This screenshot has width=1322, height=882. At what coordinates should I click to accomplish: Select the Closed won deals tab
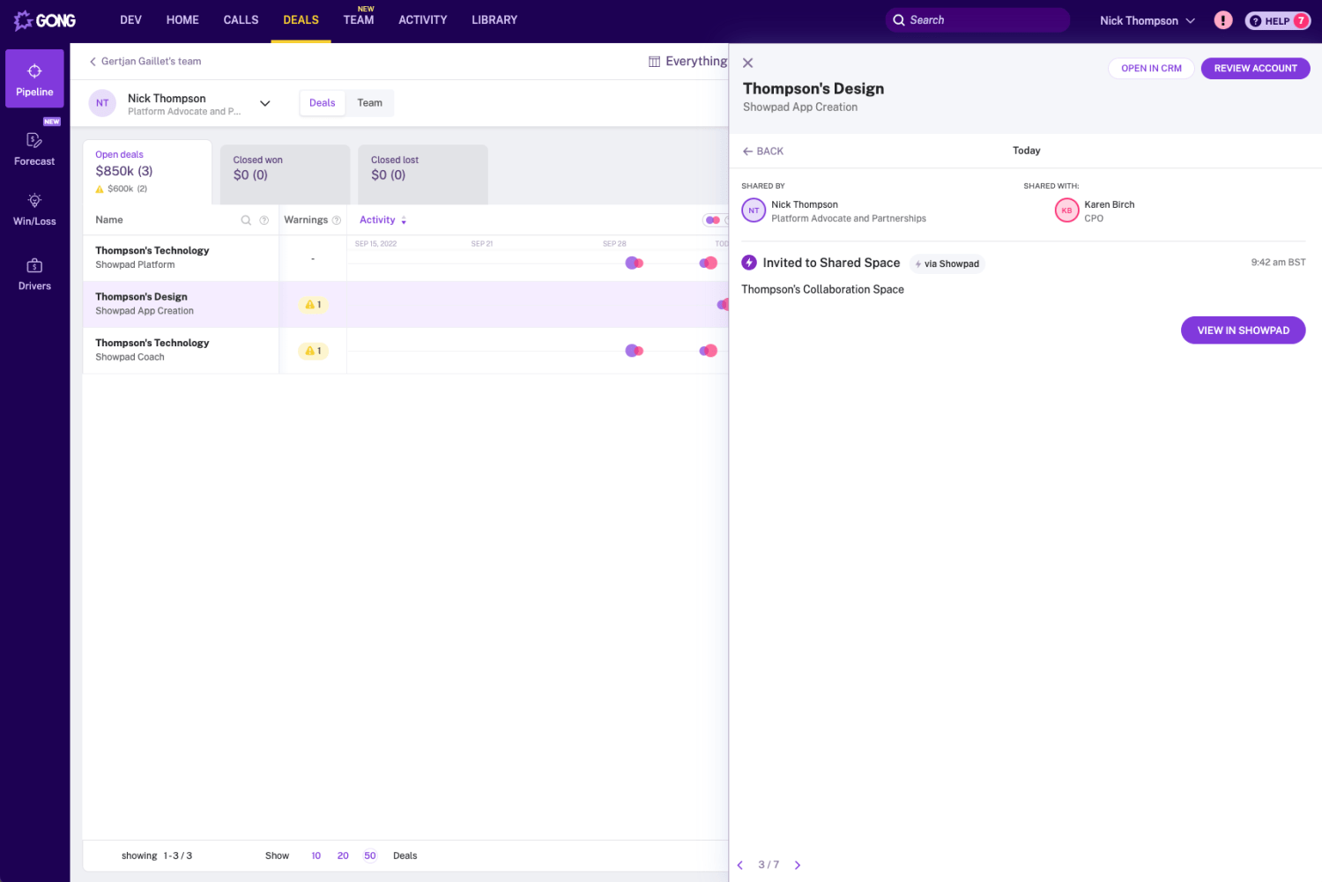[284, 167]
